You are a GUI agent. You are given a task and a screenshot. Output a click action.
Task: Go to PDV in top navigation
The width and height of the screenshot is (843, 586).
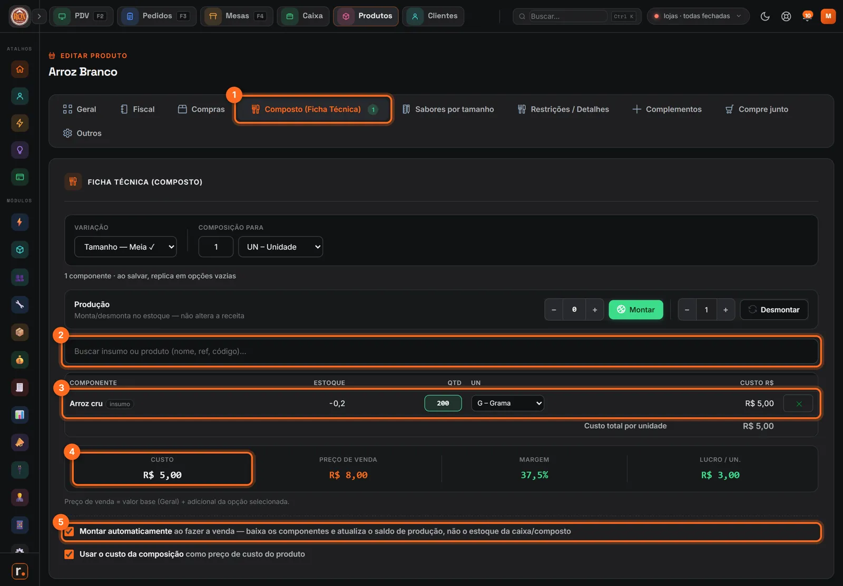pos(81,16)
